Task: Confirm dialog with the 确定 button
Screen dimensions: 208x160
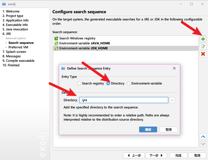Action: click(148, 130)
